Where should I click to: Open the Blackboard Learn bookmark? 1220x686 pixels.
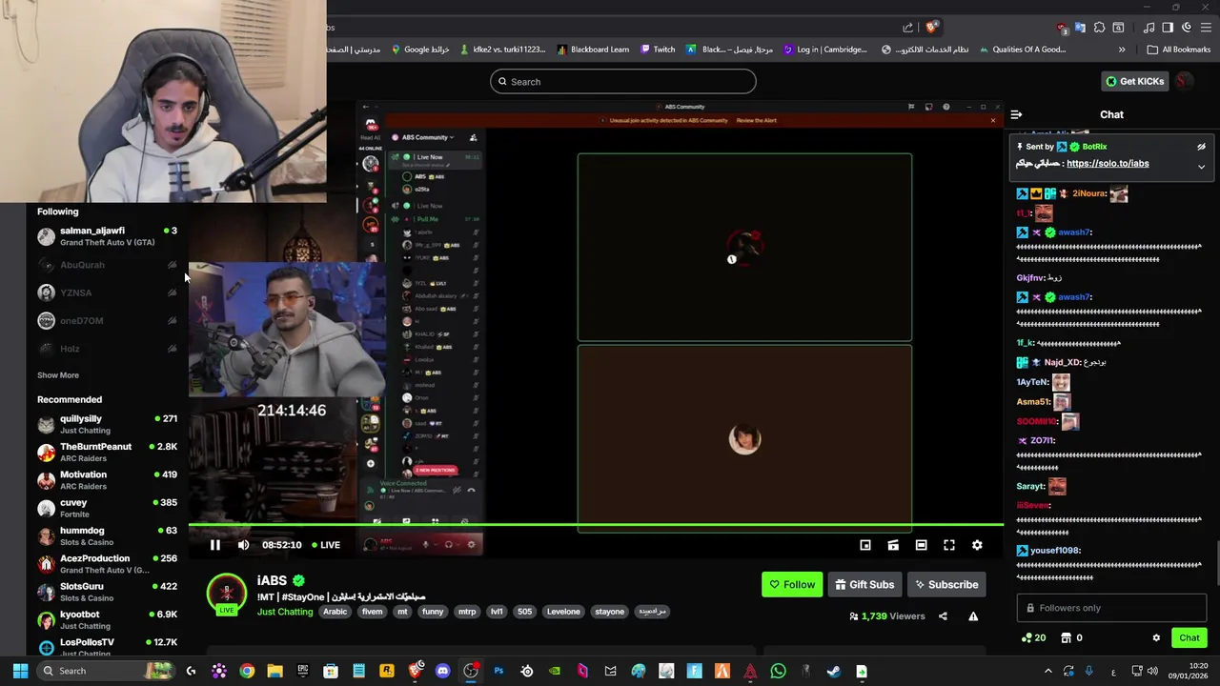594,50
